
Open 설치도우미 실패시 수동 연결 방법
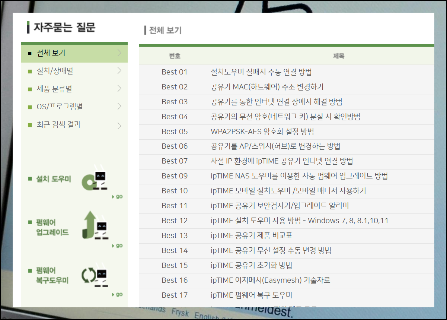(x=261, y=72)
